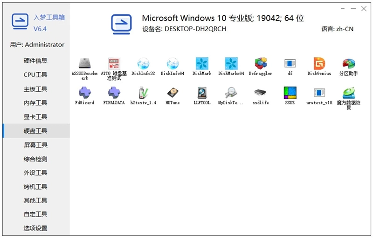373x238 pixels.
Task: Switch to the 硬件信息 category
Action: click(35, 61)
